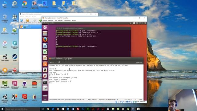The height and width of the screenshot is (111, 197).
Task: Open LibreOffice Impress from the dock
Action: (x=45, y=58)
